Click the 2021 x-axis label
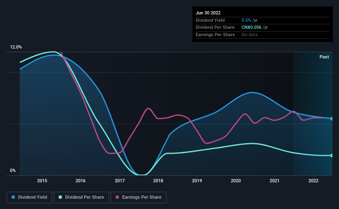Image resolution: width=339 pixels, height=209 pixels. [275, 181]
